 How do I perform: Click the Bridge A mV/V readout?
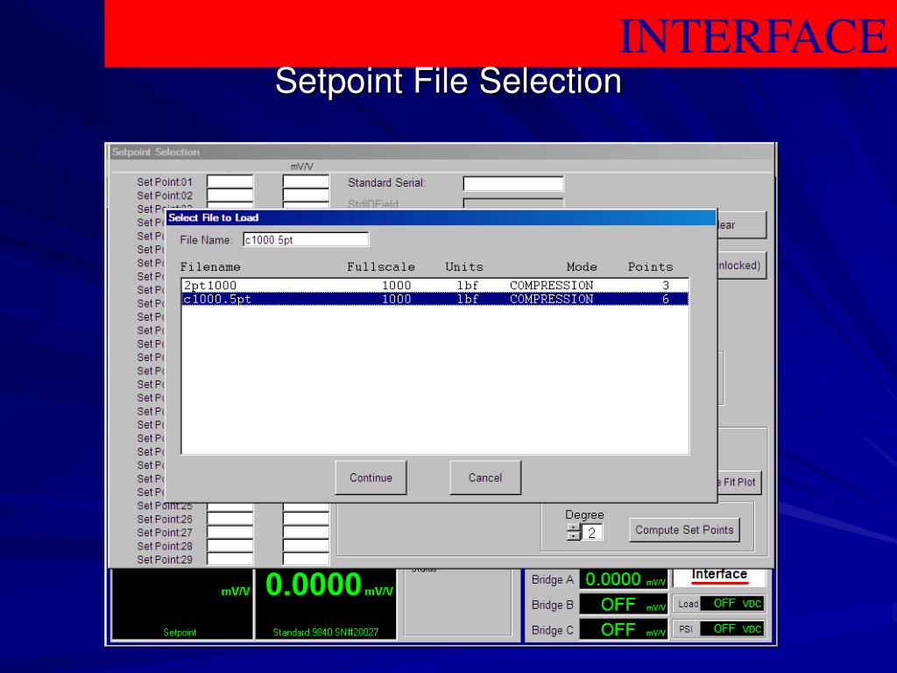[x=624, y=580]
